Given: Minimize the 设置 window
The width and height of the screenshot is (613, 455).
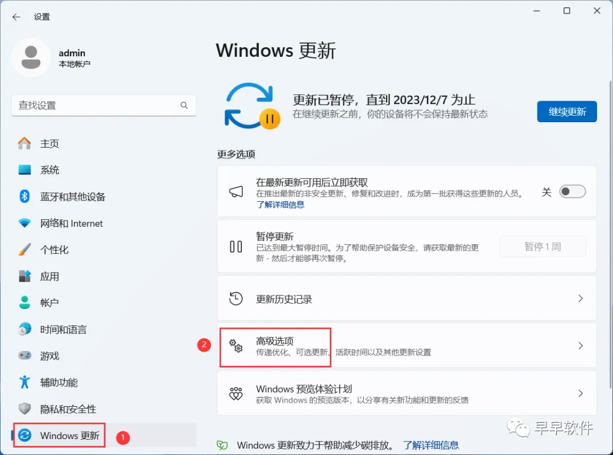Looking at the screenshot, I should [537, 11].
